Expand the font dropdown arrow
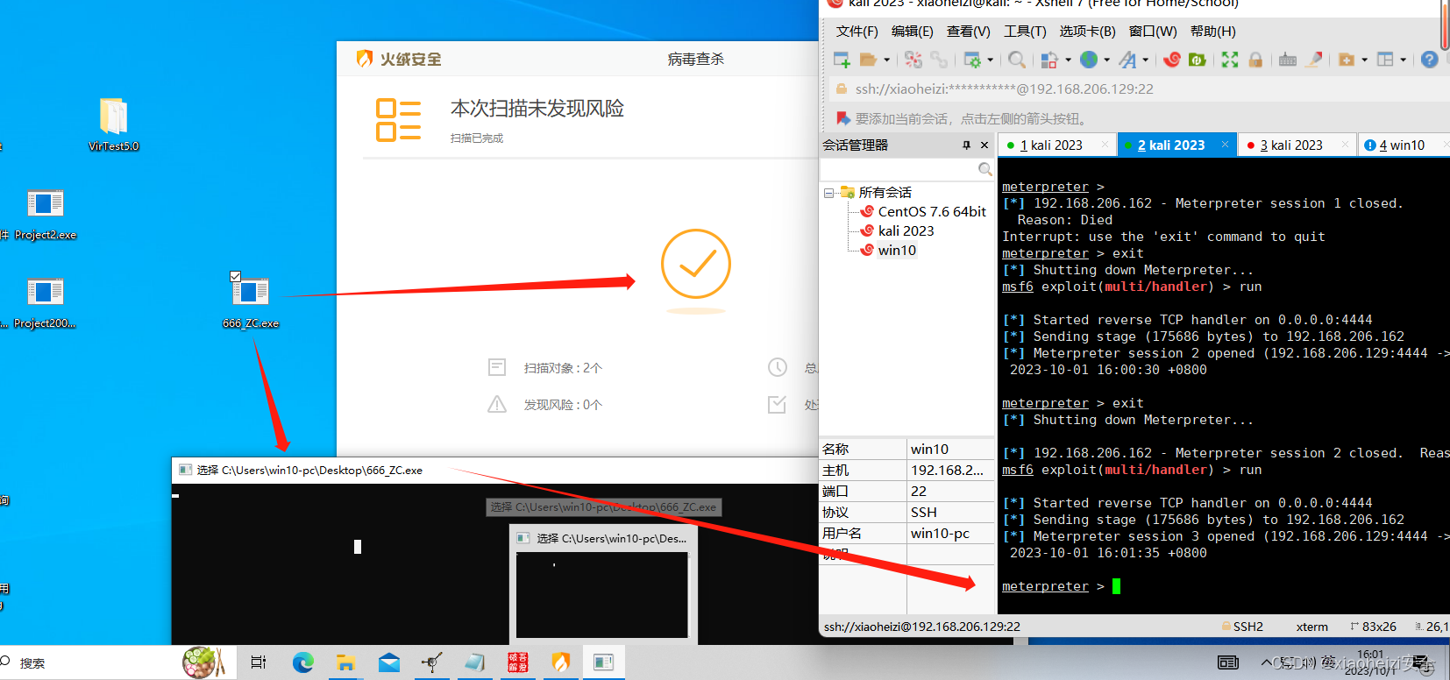 point(1146,60)
